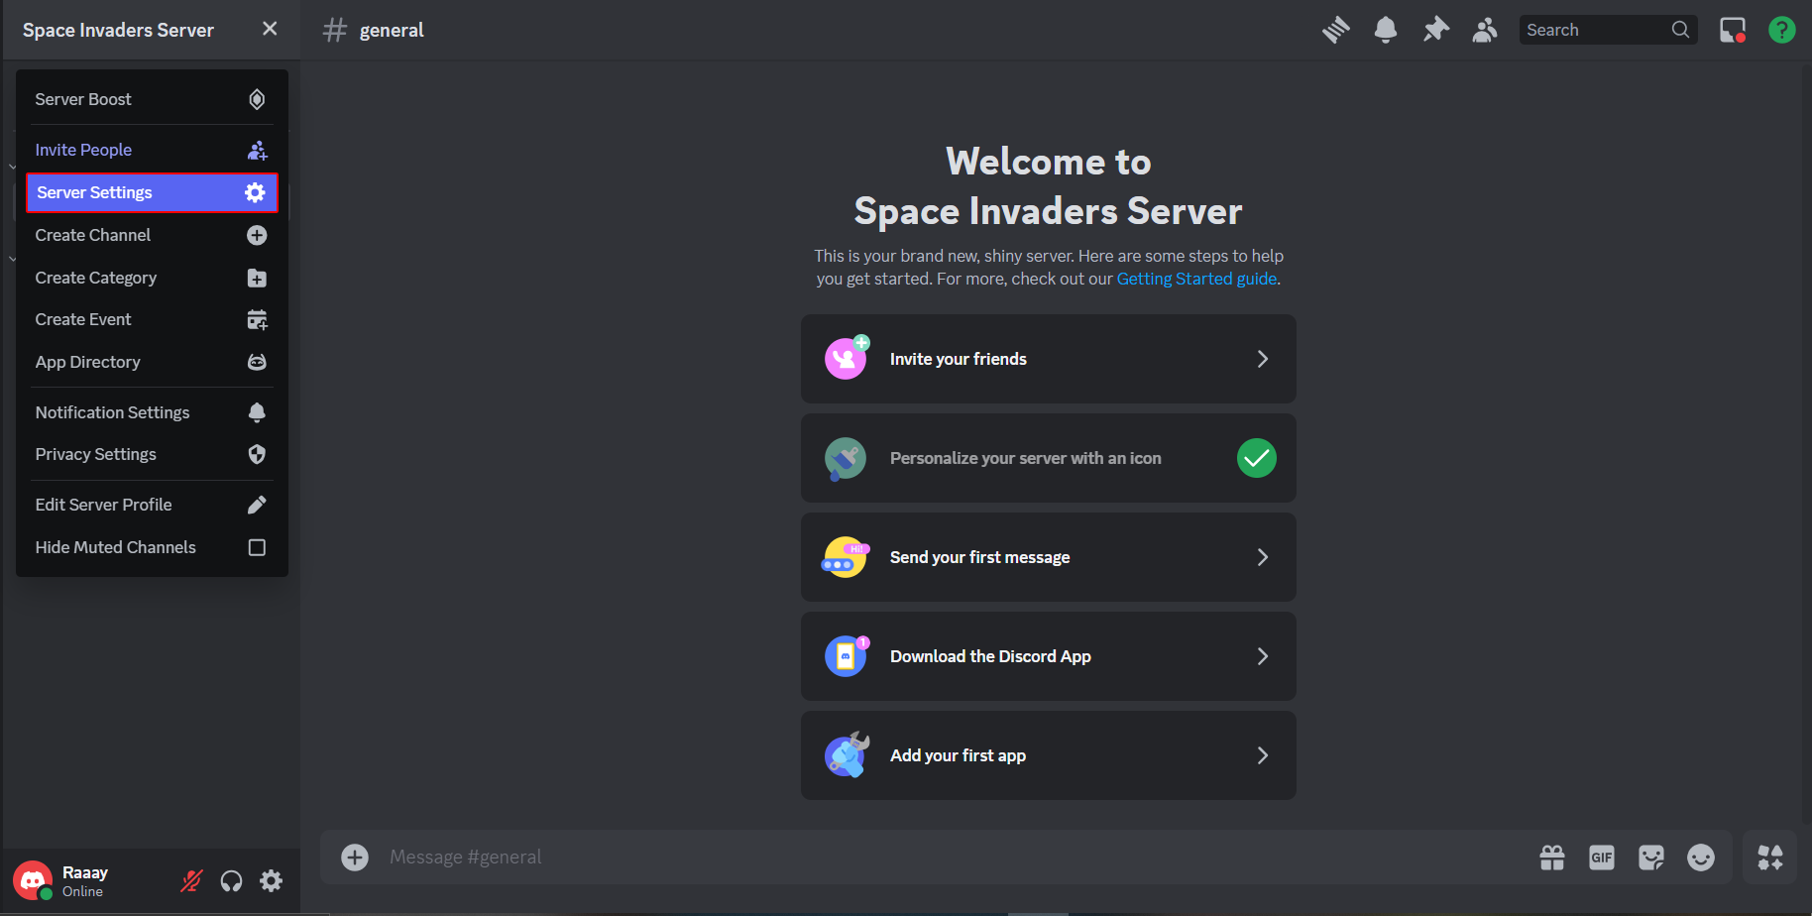Open the Apps launcher icon
Screen dimensions: 1812x916
pos(1770,858)
